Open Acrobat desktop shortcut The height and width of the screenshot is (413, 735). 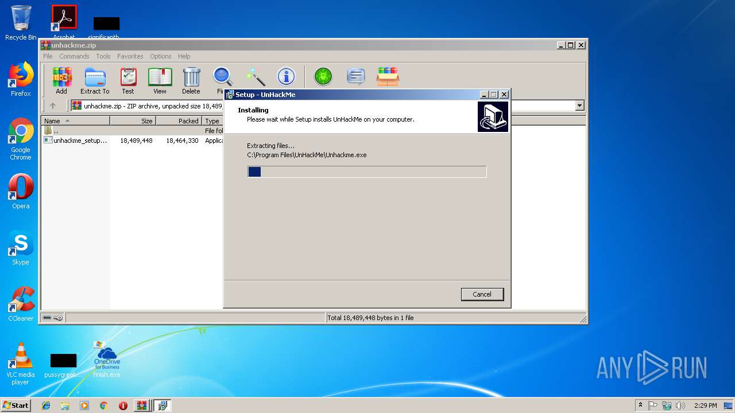64,22
